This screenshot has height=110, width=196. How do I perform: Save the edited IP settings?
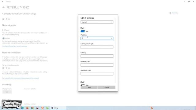click(89, 87)
